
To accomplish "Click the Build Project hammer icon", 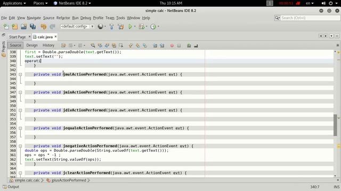I will 111,27.
